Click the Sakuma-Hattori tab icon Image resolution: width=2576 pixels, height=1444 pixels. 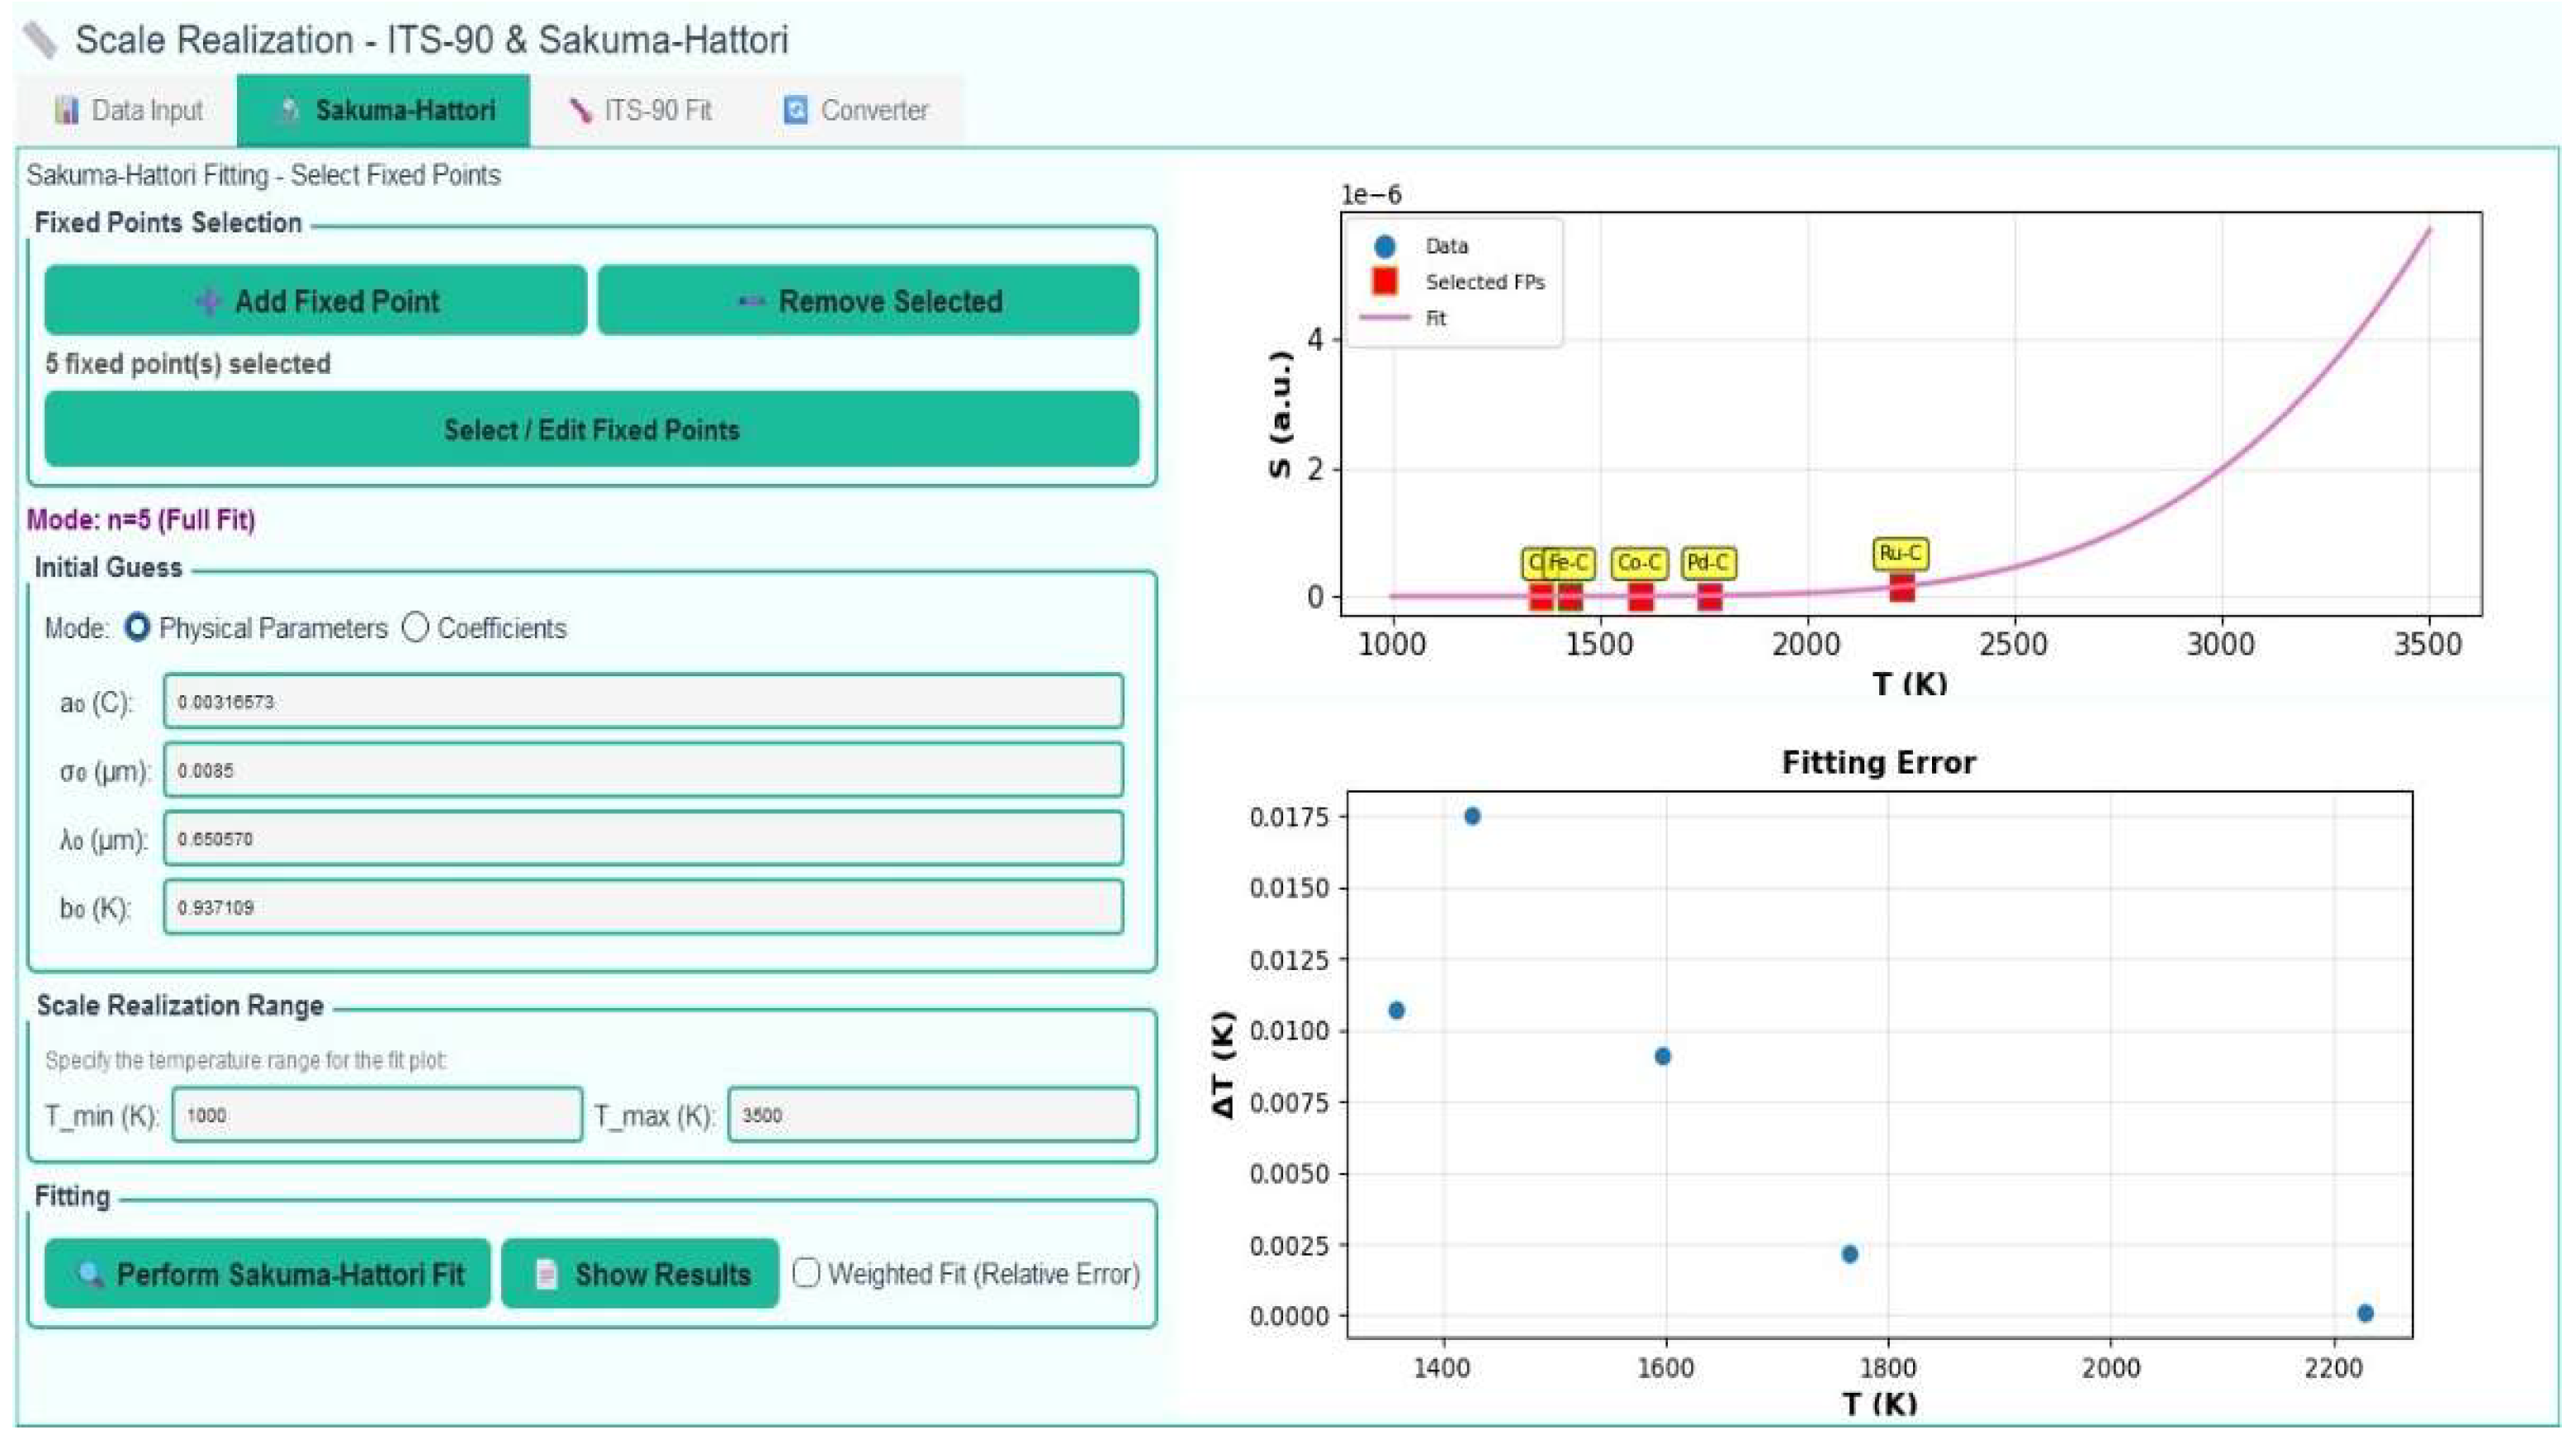pyautogui.click(x=291, y=110)
